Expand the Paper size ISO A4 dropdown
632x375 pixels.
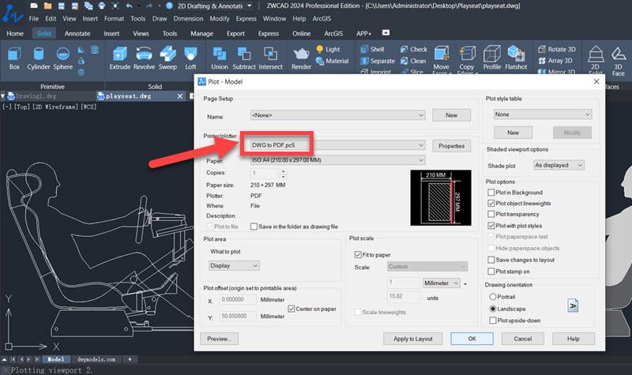click(x=337, y=160)
